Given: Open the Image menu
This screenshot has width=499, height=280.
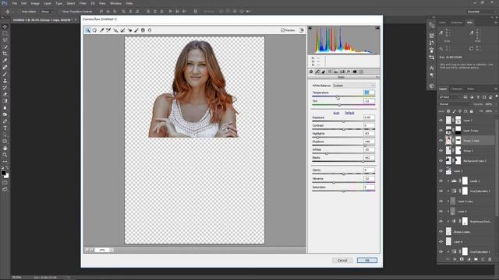Looking at the screenshot, I should (x=35, y=3).
